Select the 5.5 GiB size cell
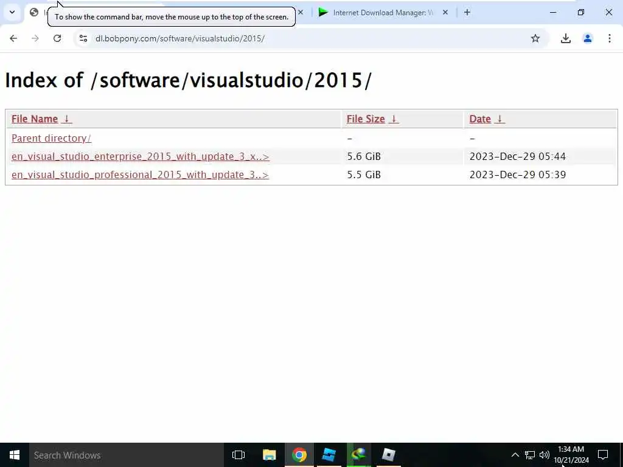Viewport: 623px width, 467px height. 364,175
